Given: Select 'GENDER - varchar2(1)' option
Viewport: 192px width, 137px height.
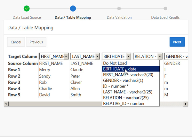Looking at the screenshot, I should pyautogui.click(x=131, y=81).
